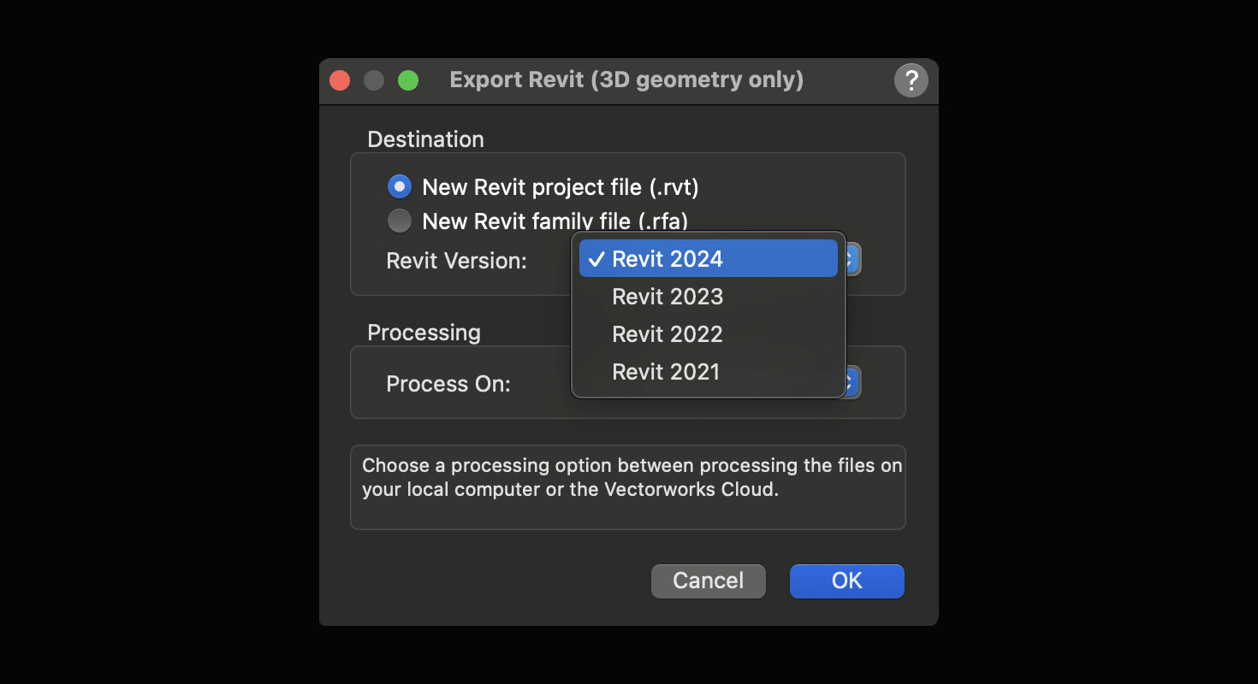Click the Revit Version dropdown arrows

pyautogui.click(x=852, y=260)
